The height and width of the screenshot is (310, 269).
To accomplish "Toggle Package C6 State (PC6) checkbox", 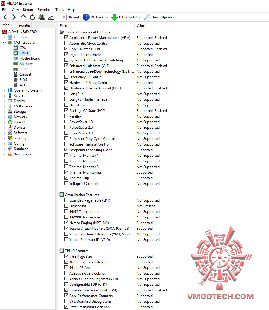I will coord(66,110).
